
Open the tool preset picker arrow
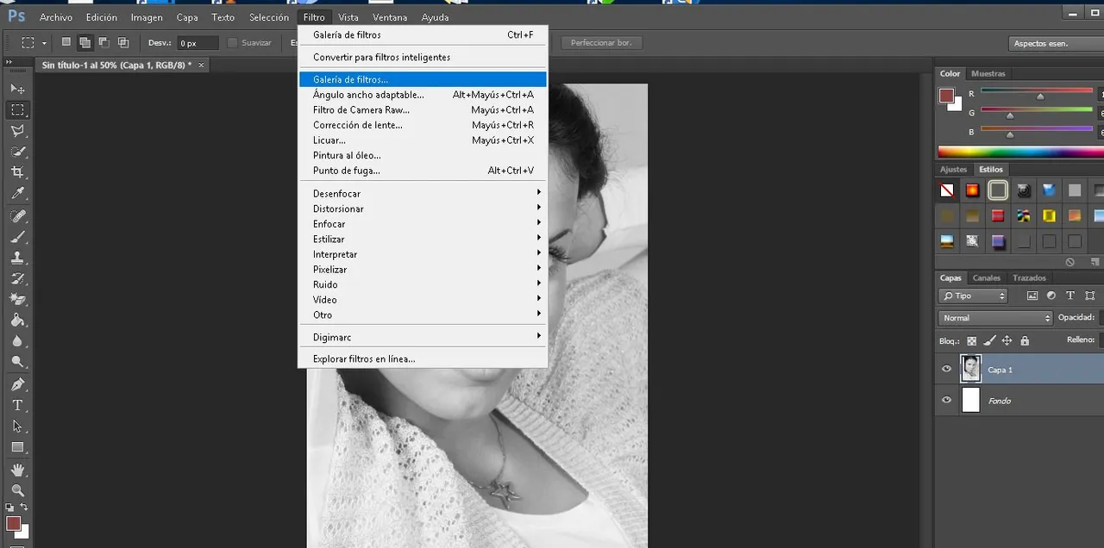point(43,42)
